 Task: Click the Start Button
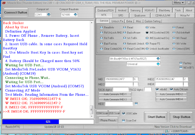156,117
